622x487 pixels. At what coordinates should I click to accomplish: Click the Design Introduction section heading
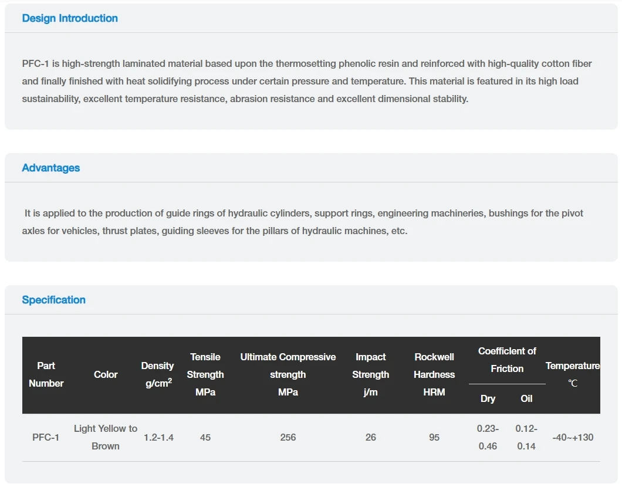70,18
